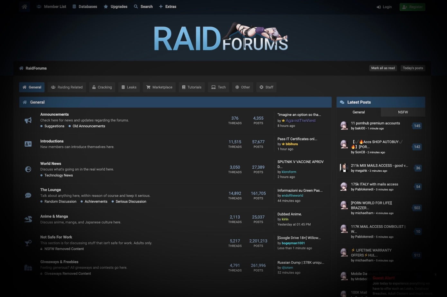447x297 pixels.
Task: Click the green Register button
Action: [412, 7]
